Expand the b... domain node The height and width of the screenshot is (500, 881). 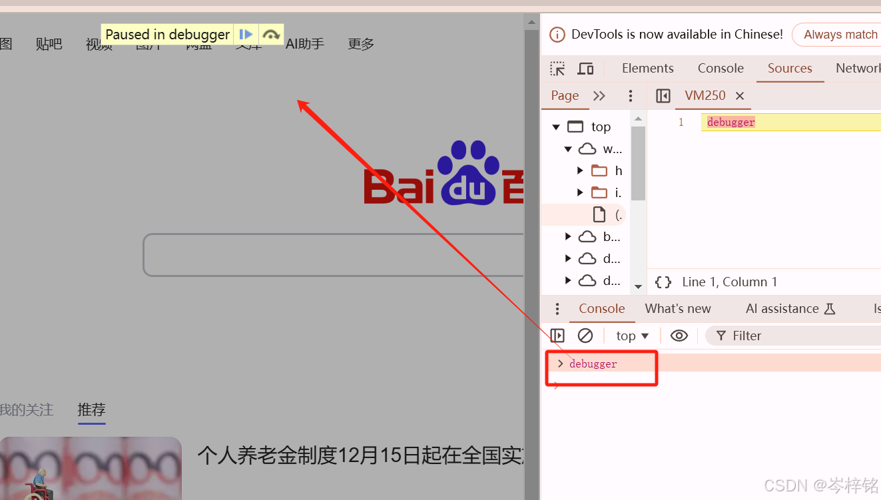[x=568, y=236]
